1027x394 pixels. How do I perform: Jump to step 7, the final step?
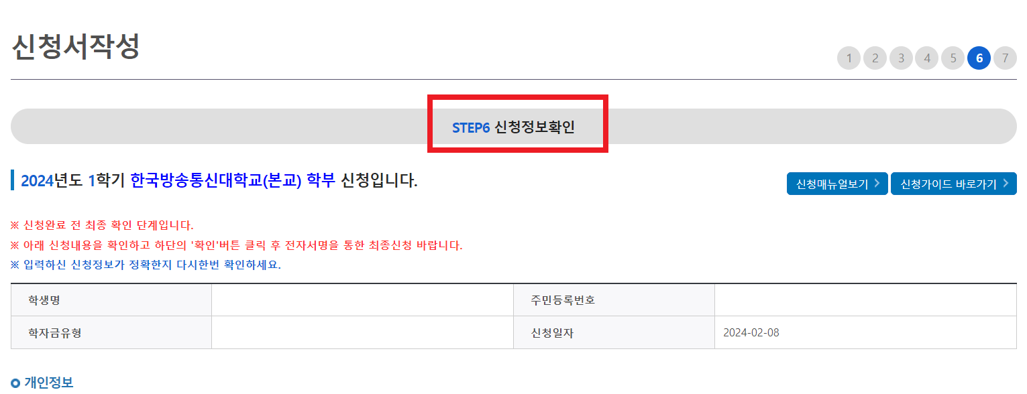pos(1006,58)
